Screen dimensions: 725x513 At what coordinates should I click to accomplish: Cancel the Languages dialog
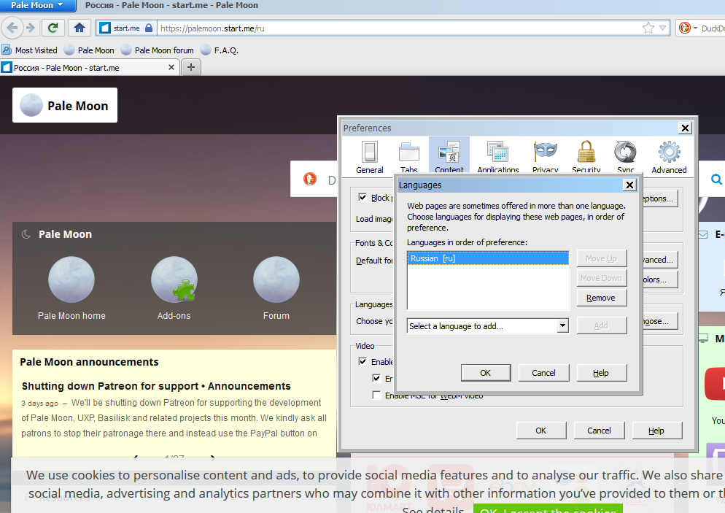(544, 373)
